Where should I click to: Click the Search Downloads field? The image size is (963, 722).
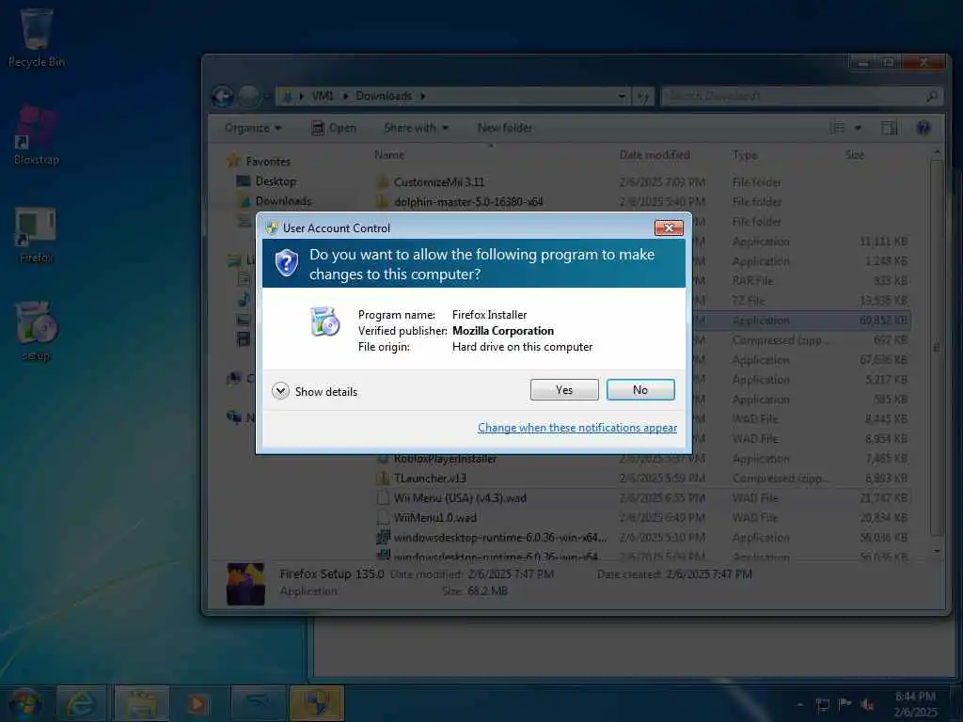(x=801, y=96)
